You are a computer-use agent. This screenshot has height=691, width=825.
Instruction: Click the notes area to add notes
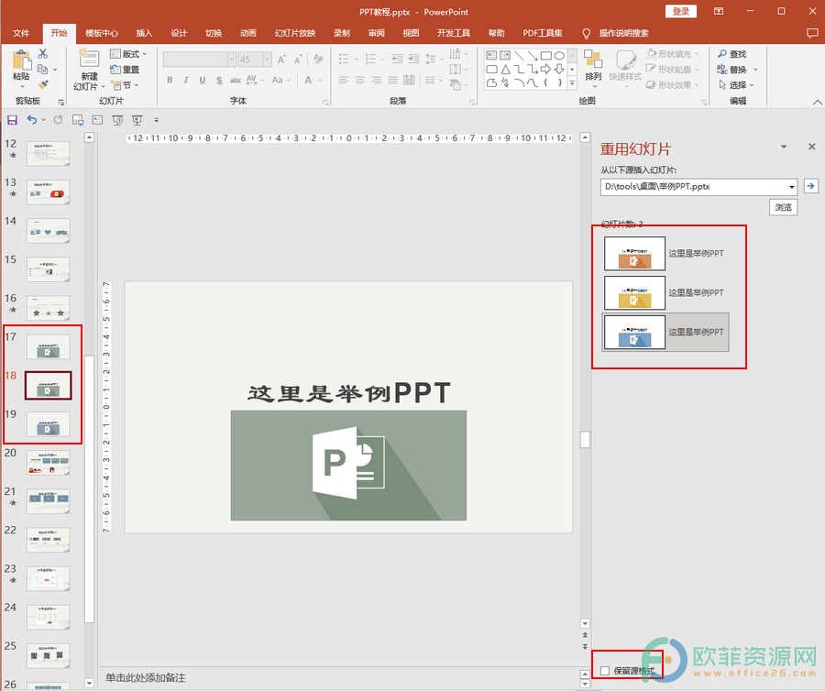[339, 677]
